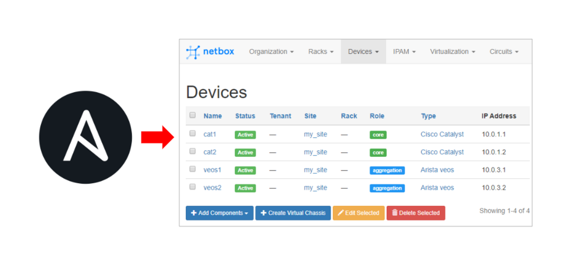Sort table by Type column

[x=428, y=116]
